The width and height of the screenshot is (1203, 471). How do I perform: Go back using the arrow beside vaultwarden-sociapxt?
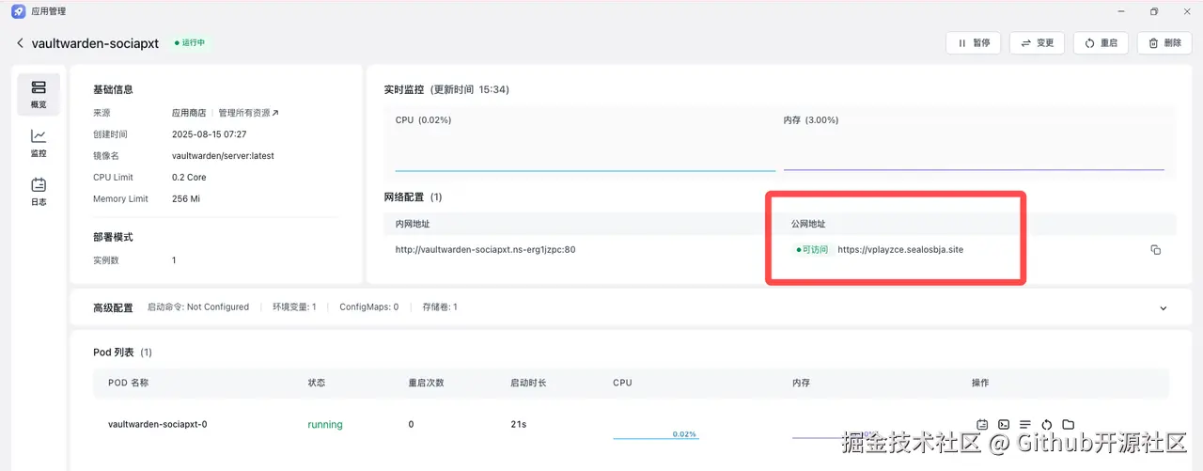(x=20, y=43)
